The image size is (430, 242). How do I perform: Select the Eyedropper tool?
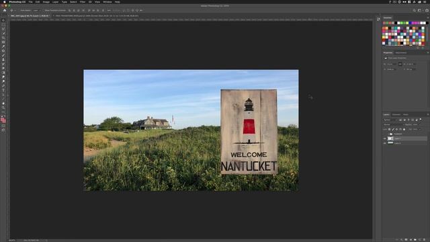(3, 46)
